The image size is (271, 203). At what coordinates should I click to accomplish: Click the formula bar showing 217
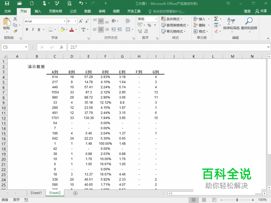click(x=167, y=47)
